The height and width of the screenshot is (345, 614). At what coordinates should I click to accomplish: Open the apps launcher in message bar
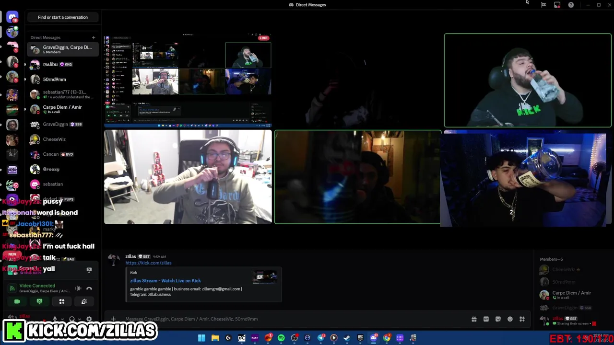[x=522, y=319]
